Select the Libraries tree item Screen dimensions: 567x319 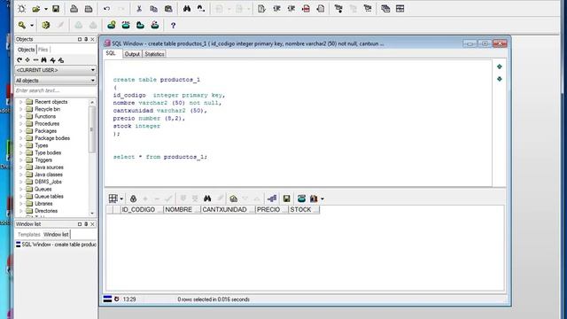click(x=43, y=203)
